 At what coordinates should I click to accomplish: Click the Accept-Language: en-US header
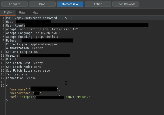coord(33,33)
